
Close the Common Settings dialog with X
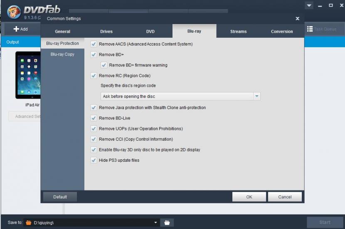click(x=297, y=19)
